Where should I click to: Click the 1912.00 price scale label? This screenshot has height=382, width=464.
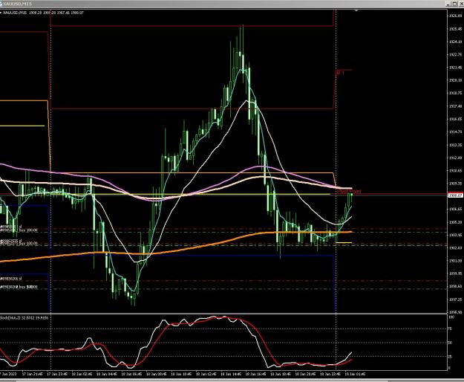455,158
